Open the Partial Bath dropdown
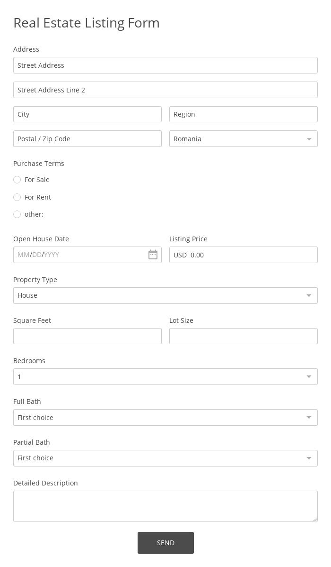 (x=165, y=458)
